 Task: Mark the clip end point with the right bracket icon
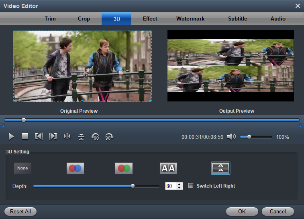pos(53,136)
